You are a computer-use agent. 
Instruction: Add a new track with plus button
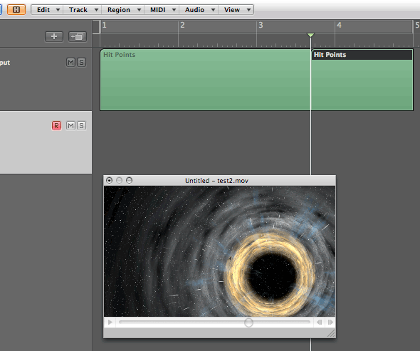point(54,37)
